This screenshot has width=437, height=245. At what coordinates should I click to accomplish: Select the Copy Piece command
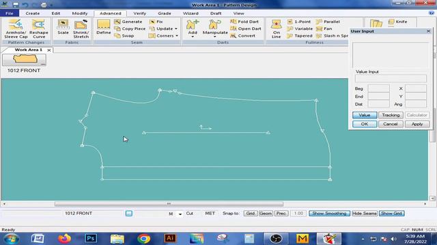(x=130, y=29)
